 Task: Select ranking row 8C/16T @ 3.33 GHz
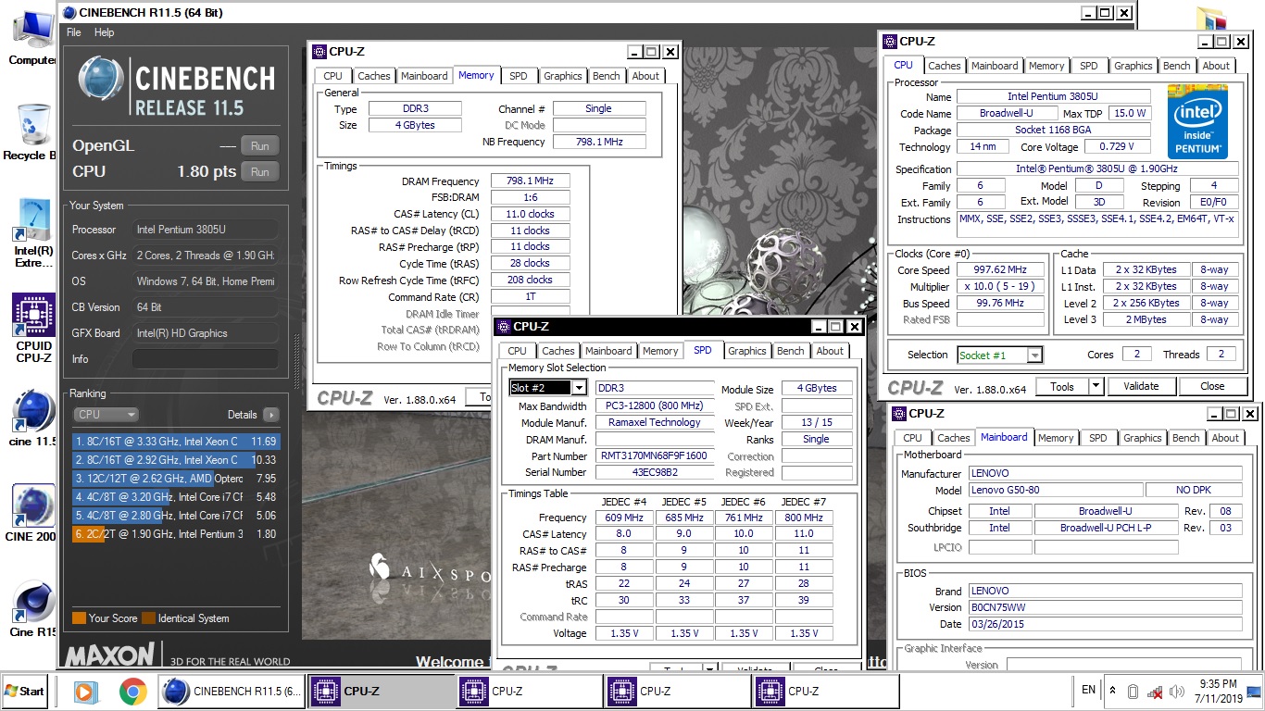(x=175, y=442)
